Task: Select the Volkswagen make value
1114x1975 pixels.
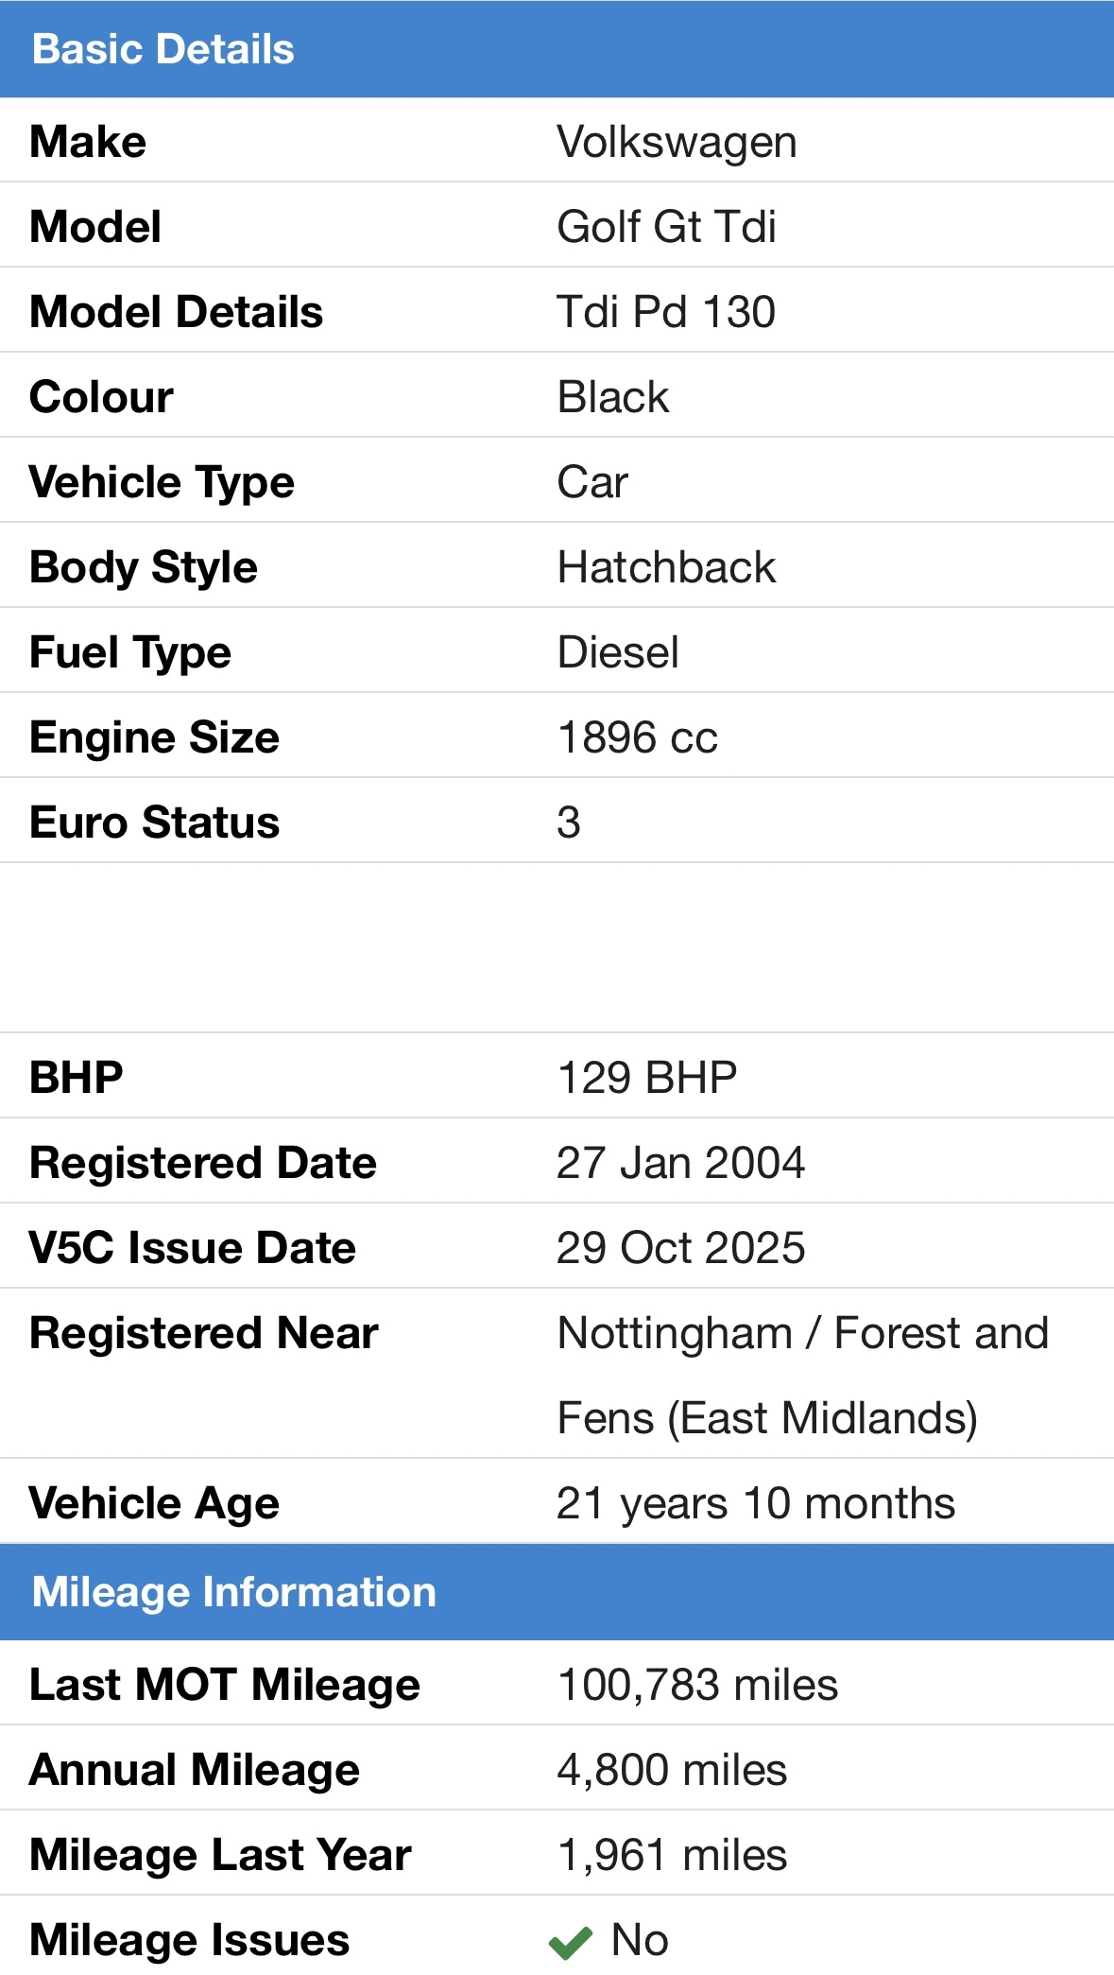Action: pyautogui.click(x=677, y=142)
